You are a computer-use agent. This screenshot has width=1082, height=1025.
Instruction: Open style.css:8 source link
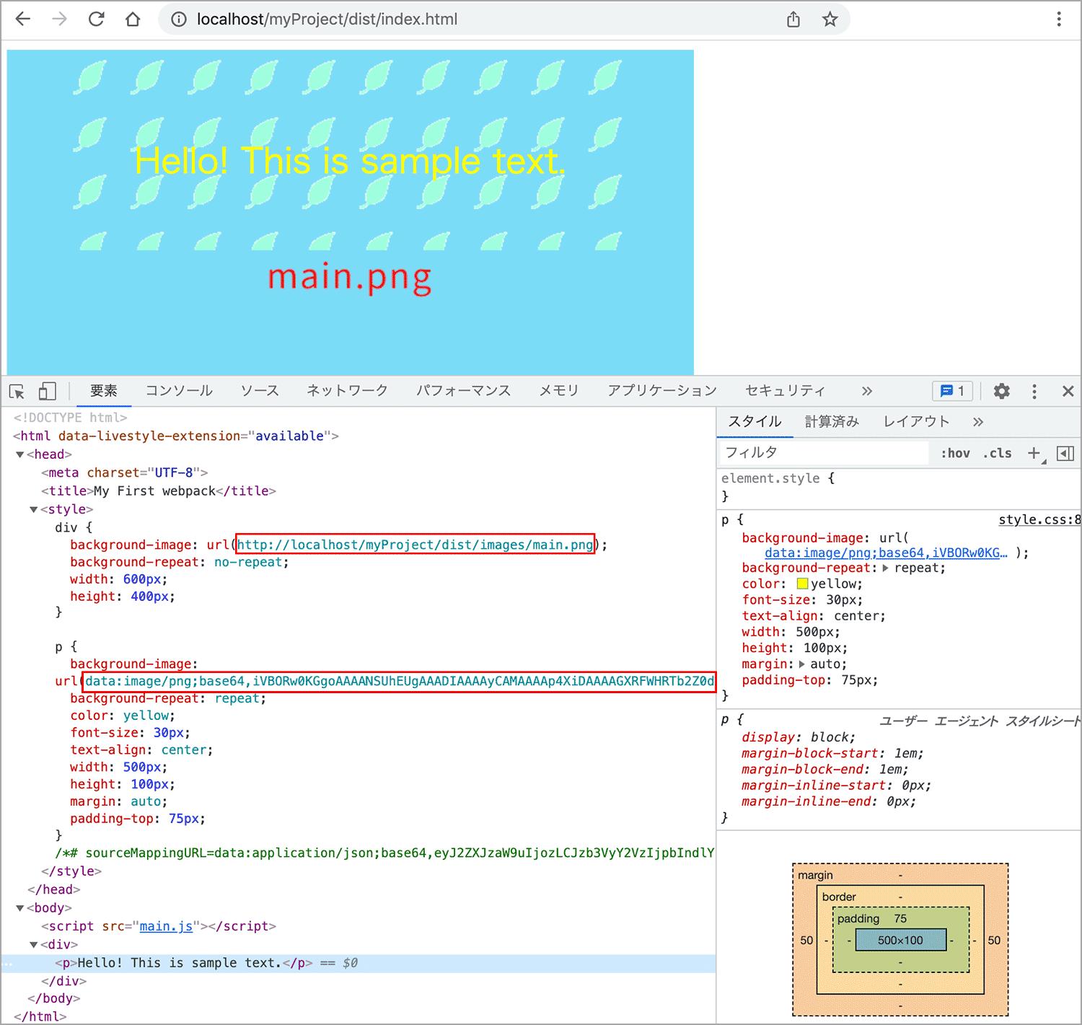pos(1039,519)
